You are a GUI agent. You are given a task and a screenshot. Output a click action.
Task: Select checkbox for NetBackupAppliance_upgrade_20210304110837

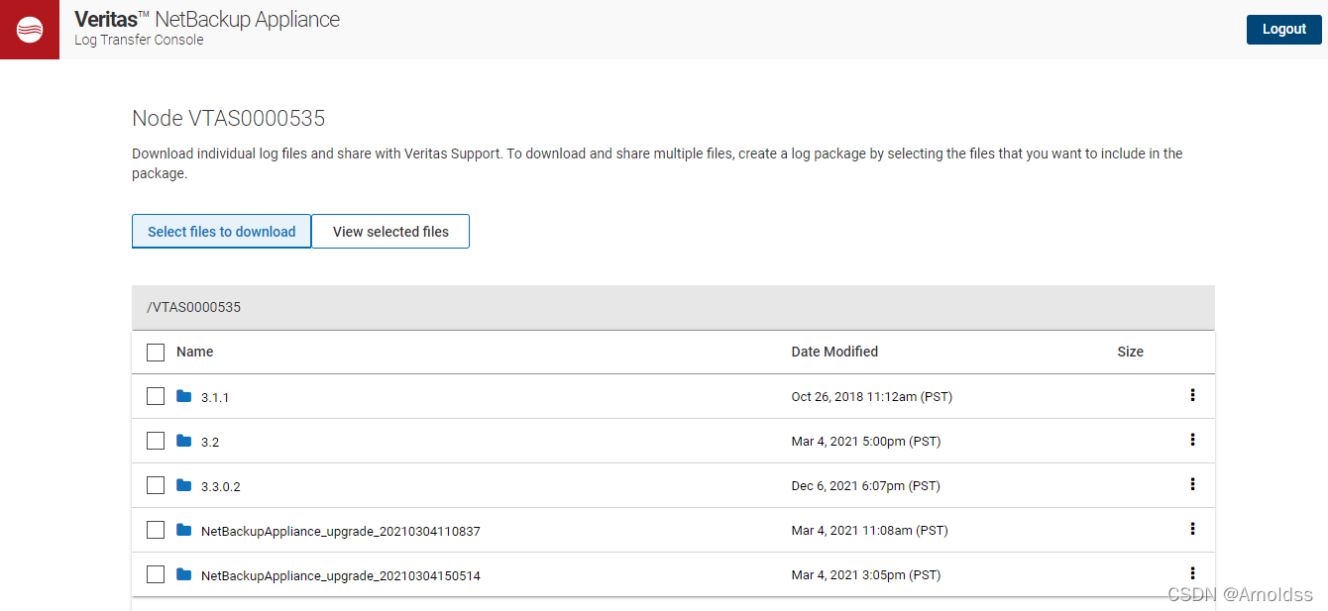156,530
